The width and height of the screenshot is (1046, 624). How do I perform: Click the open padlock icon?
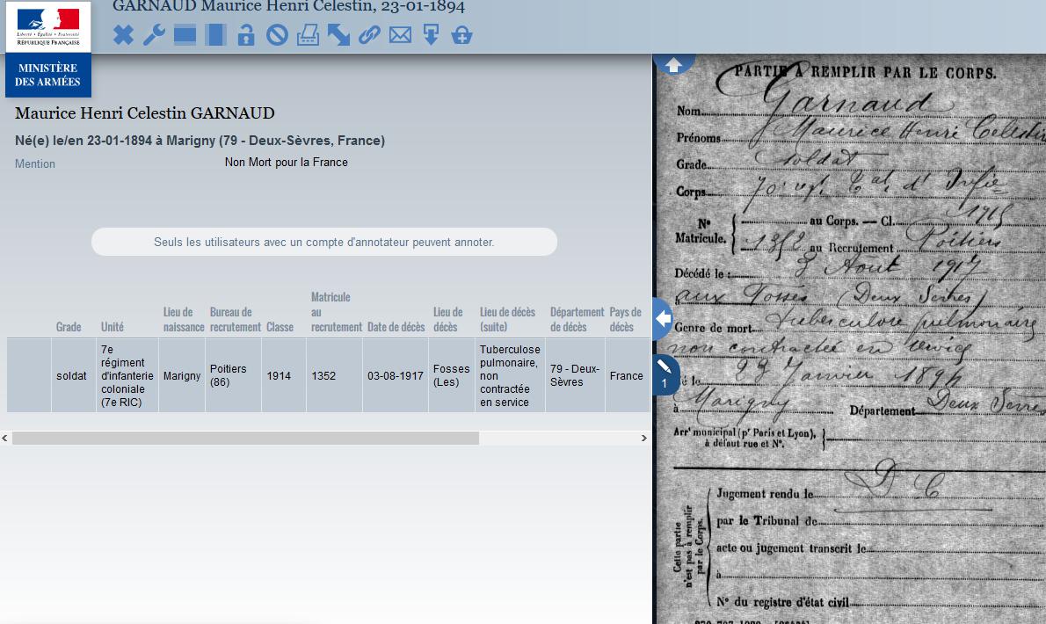click(x=246, y=34)
